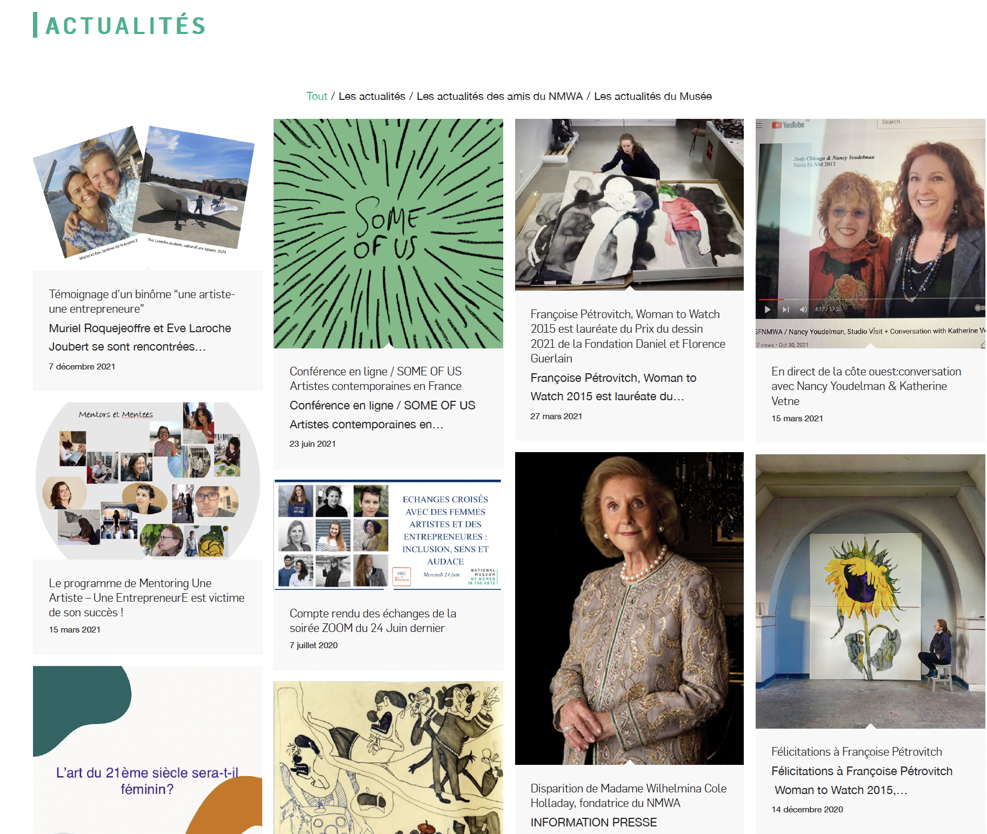Select the Tout filter

click(x=317, y=96)
